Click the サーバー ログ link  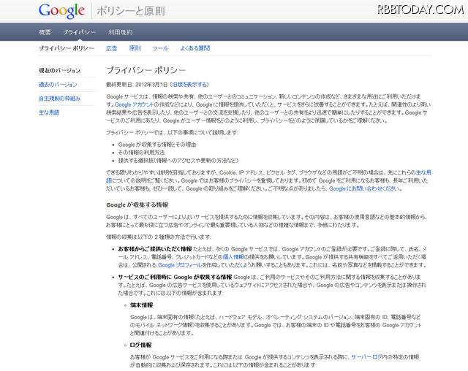366,356
